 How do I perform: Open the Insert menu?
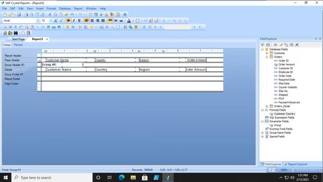tap(40, 9)
